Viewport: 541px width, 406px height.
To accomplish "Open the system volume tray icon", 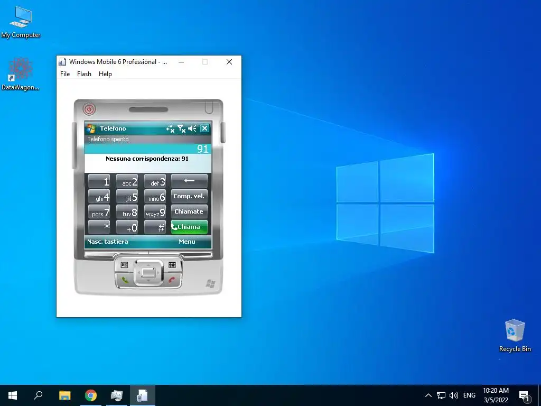I will click(454, 395).
